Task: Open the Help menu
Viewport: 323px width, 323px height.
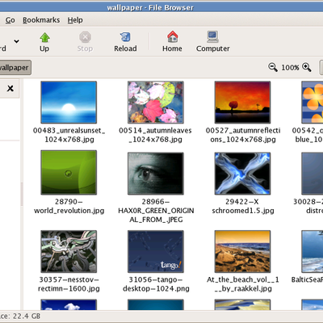Action: [75, 20]
